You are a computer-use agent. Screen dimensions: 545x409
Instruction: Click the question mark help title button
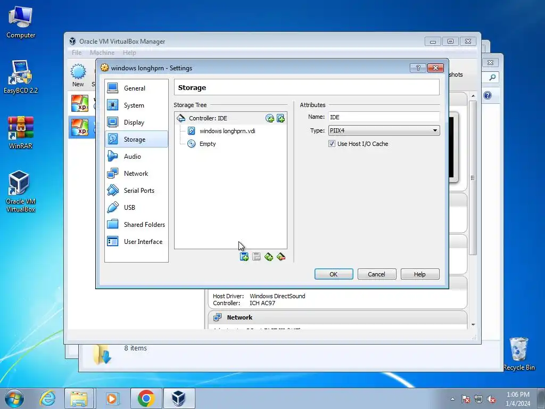pos(418,68)
